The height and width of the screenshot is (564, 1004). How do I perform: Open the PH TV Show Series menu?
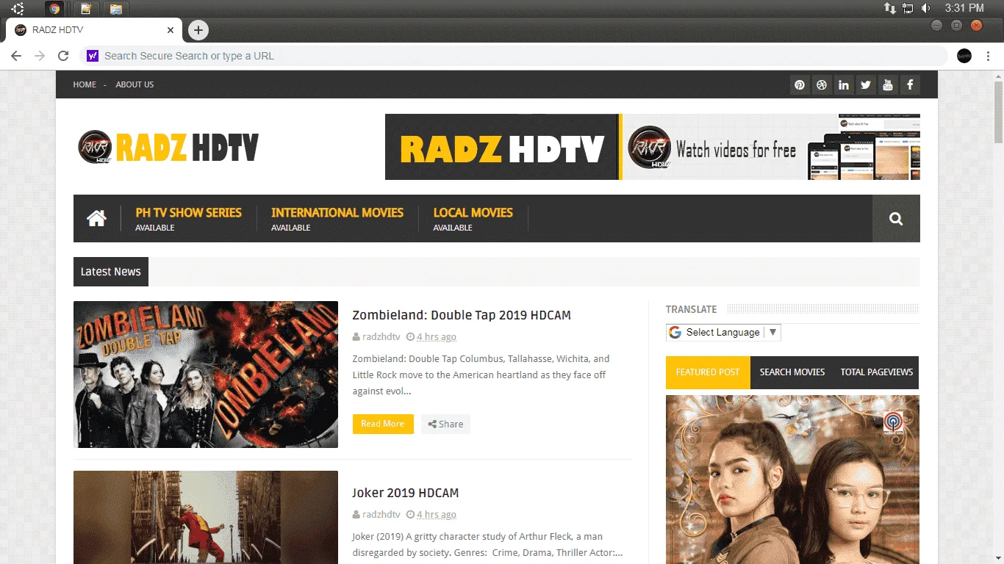[x=188, y=218]
